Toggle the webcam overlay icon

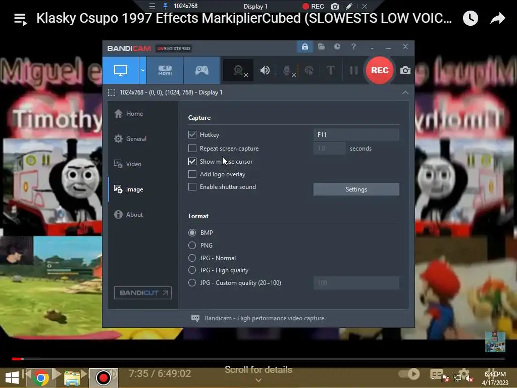pyautogui.click(x=239, y=70)
